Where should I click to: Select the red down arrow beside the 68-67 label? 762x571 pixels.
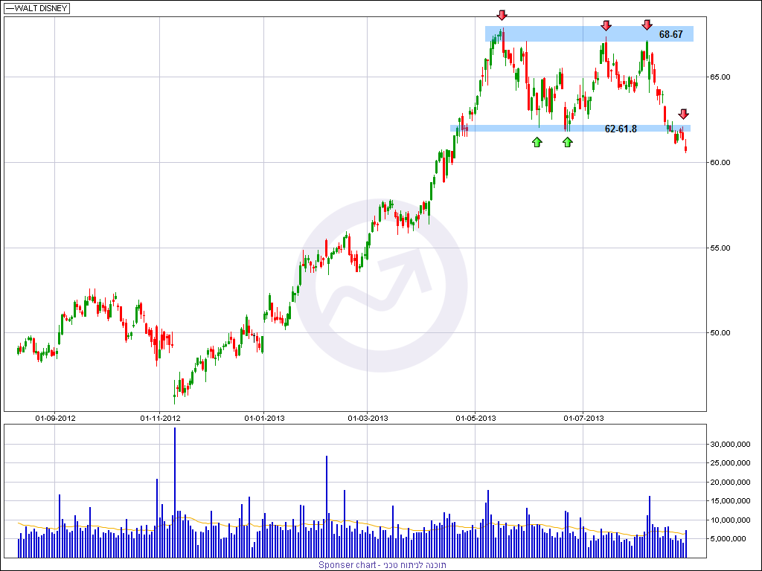point(647,24)
